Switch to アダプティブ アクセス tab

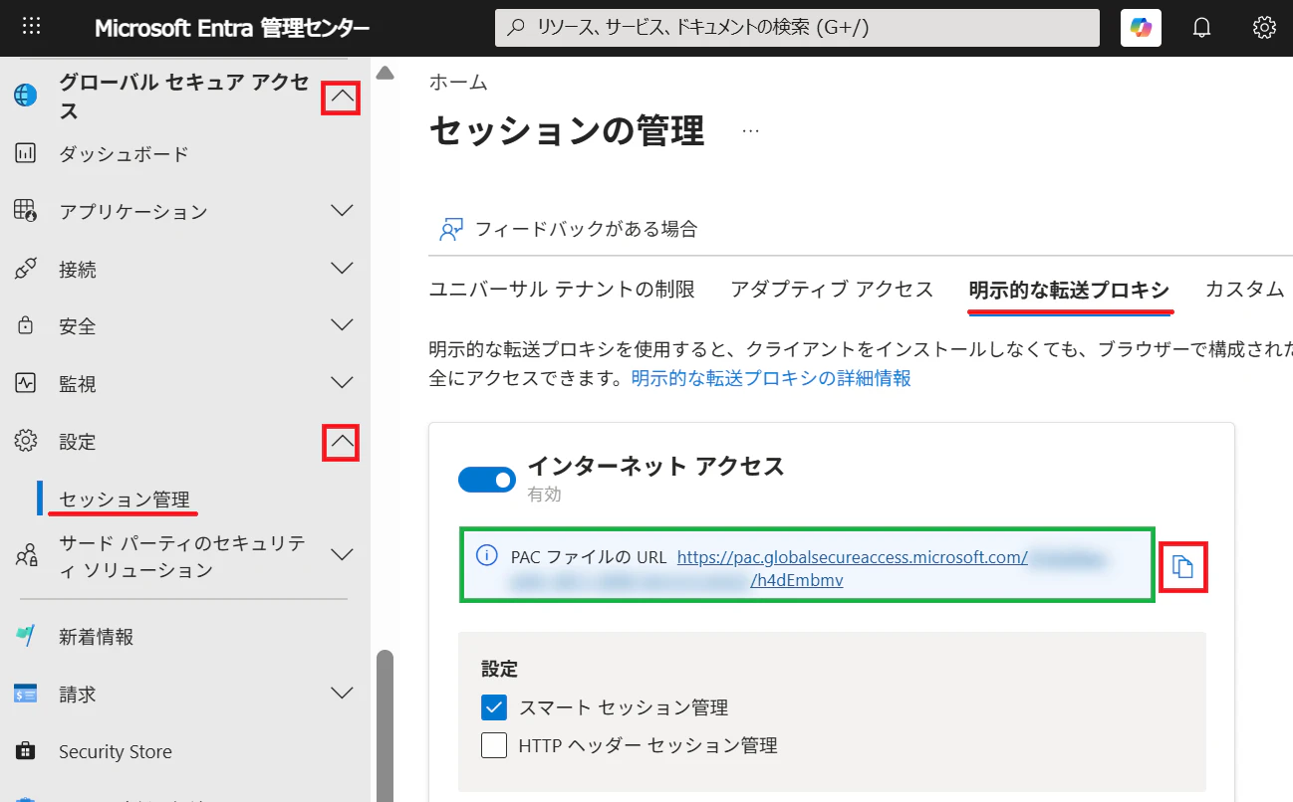click(832, 290)
